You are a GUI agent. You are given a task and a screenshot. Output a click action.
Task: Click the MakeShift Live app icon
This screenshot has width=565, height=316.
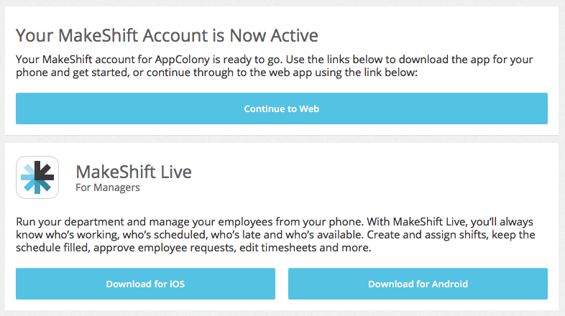pyautogui.click(x=37, y=177)
